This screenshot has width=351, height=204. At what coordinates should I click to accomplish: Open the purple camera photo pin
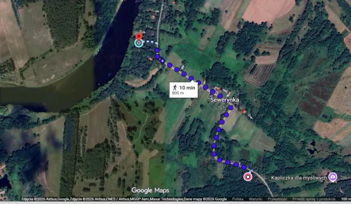(333, 177)
